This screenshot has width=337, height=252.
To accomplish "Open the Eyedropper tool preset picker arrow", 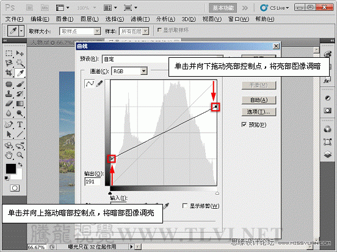I will click(21, 31).
